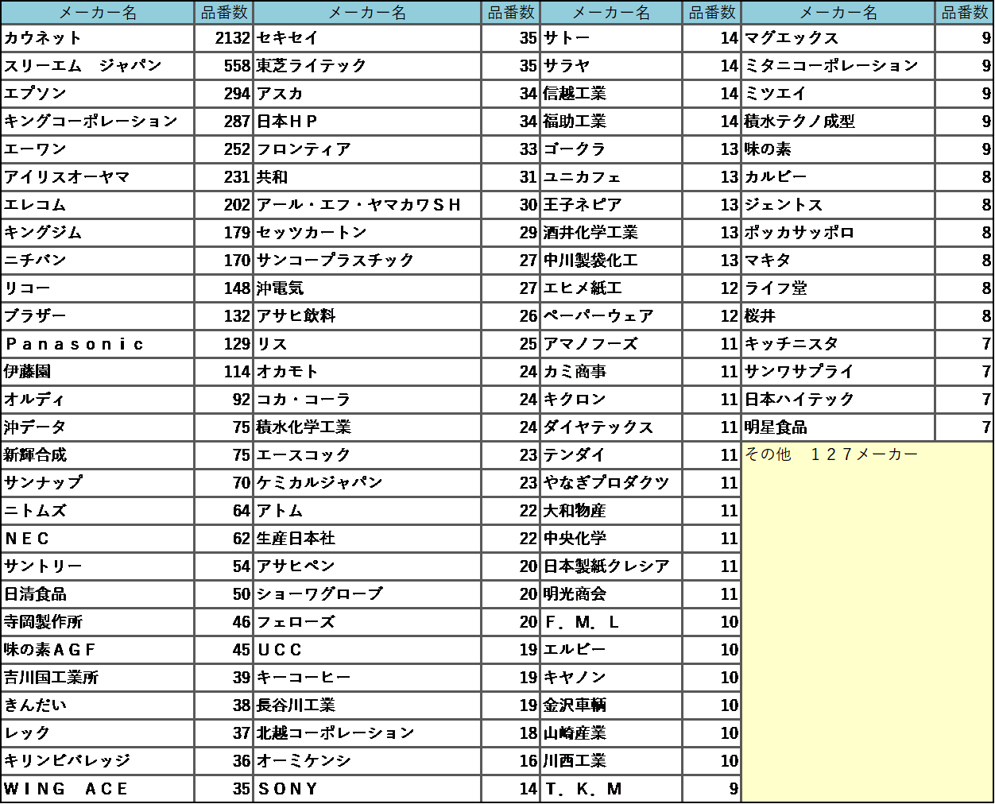Select the フロンティア cell
Screen dimensions: 995x804
(367, 149)
